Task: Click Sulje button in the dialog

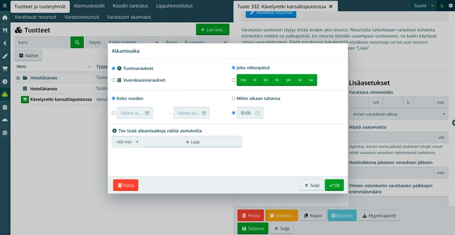Action: pyautogui.click(x=312, y=185)
